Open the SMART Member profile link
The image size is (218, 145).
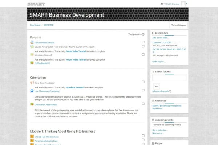point(172,4)
